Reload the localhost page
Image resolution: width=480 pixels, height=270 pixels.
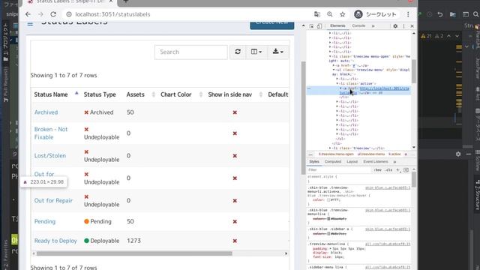[x=53, y=14]
